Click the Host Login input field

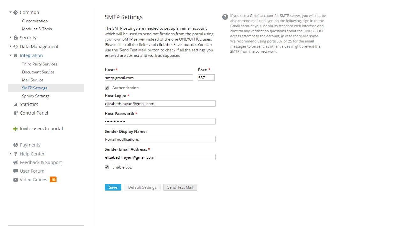pyautogui.click(x=160, y=103)
